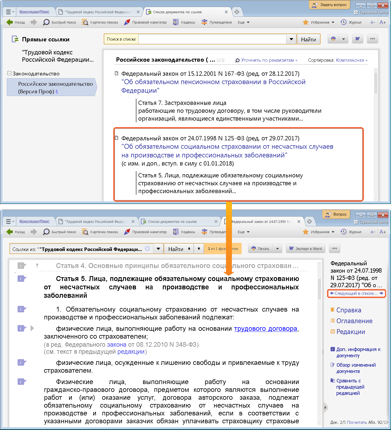Switch to Список документов по ссылке tab in the lower window
391x430 pixels.
point(172,221)
